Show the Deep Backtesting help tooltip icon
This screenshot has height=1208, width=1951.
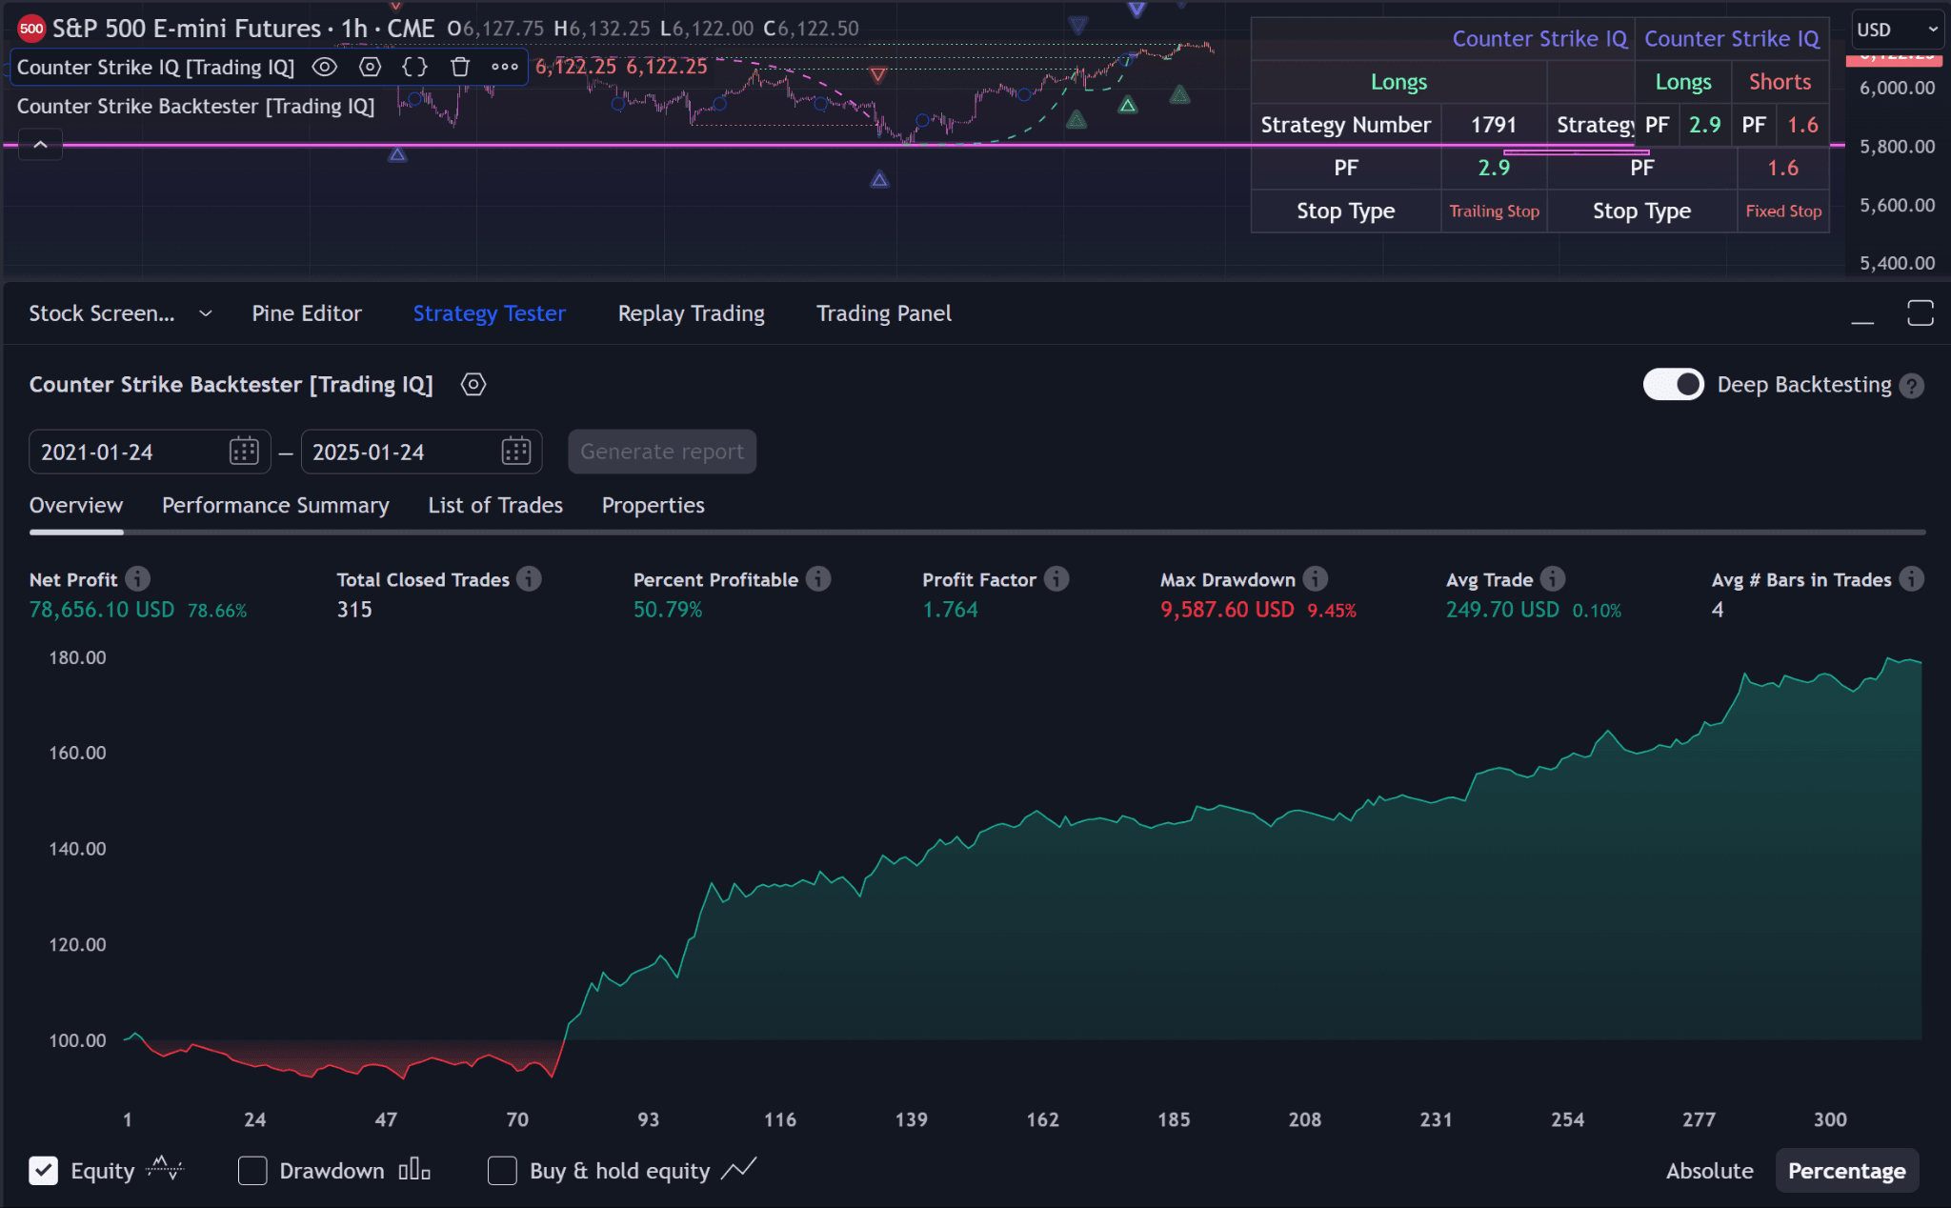tap(1911, 386)
